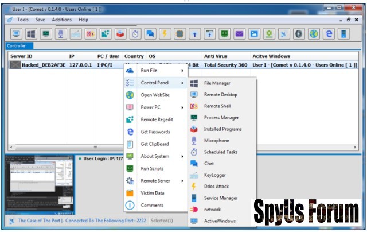Click the globe icon in the toolbar
Viewport: 367px width, 232px height.
pyautogui.click(x=314, y=33)
